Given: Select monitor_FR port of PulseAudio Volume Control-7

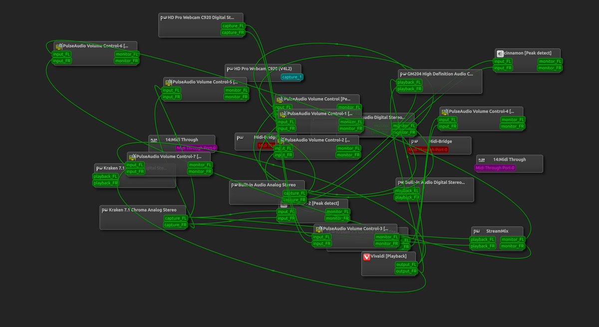Looking at the screenshot, I should (200, 171).
